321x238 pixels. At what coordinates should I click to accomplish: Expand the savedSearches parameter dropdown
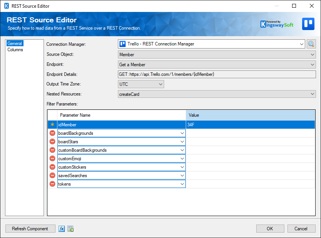pos(182,176)
